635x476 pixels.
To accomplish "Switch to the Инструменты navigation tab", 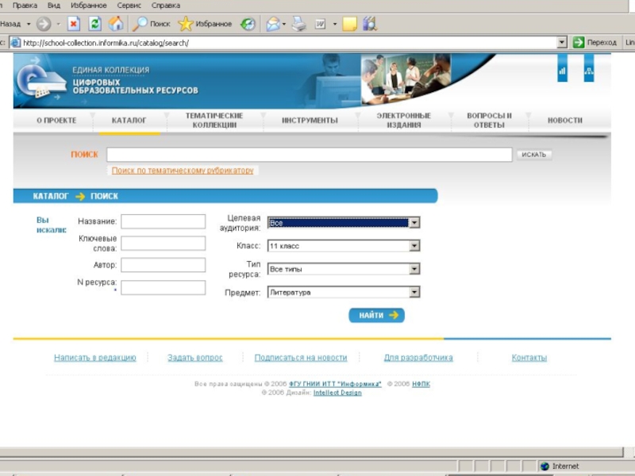I will click(x=310, y=121).
